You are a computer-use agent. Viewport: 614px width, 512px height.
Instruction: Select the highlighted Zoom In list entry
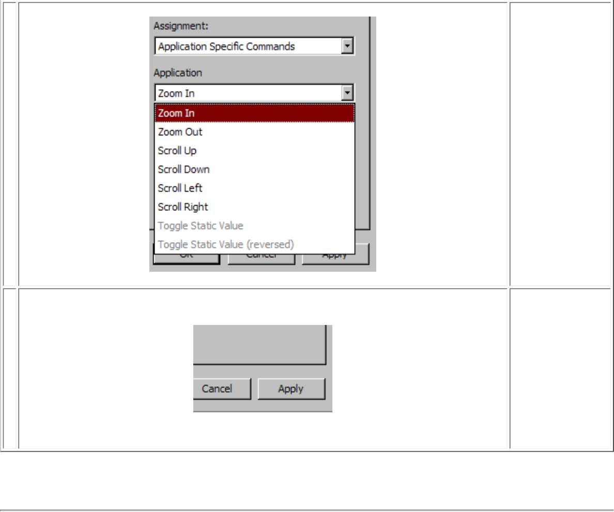[x=254, y=113]
